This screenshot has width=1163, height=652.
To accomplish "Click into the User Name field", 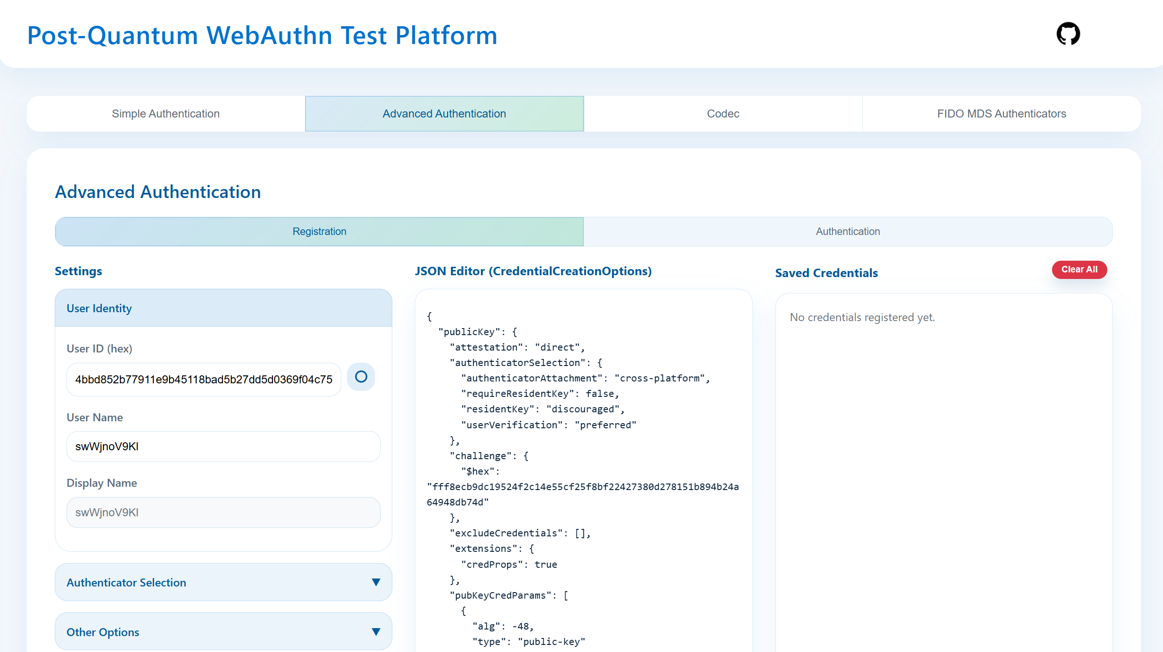I will [x=223, y=447].
